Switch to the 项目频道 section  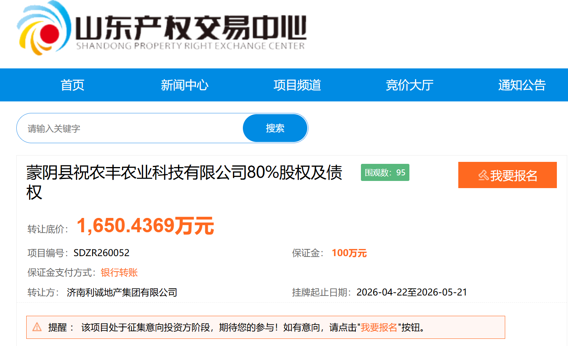click(297, 85)
